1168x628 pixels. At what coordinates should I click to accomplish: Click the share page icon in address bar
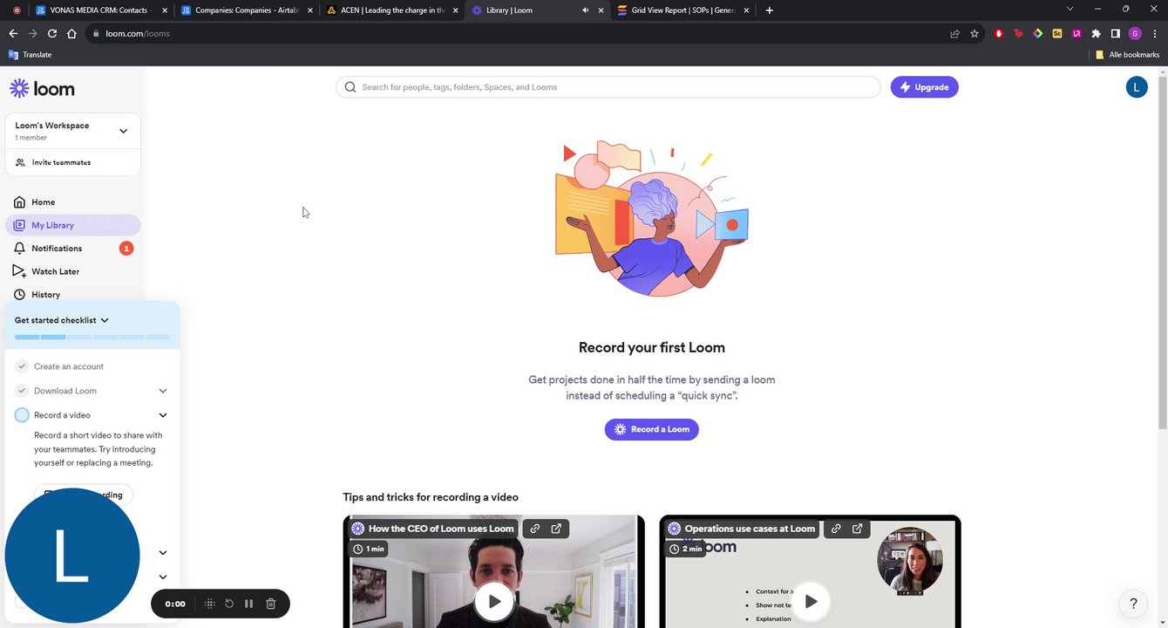[954, 33]
